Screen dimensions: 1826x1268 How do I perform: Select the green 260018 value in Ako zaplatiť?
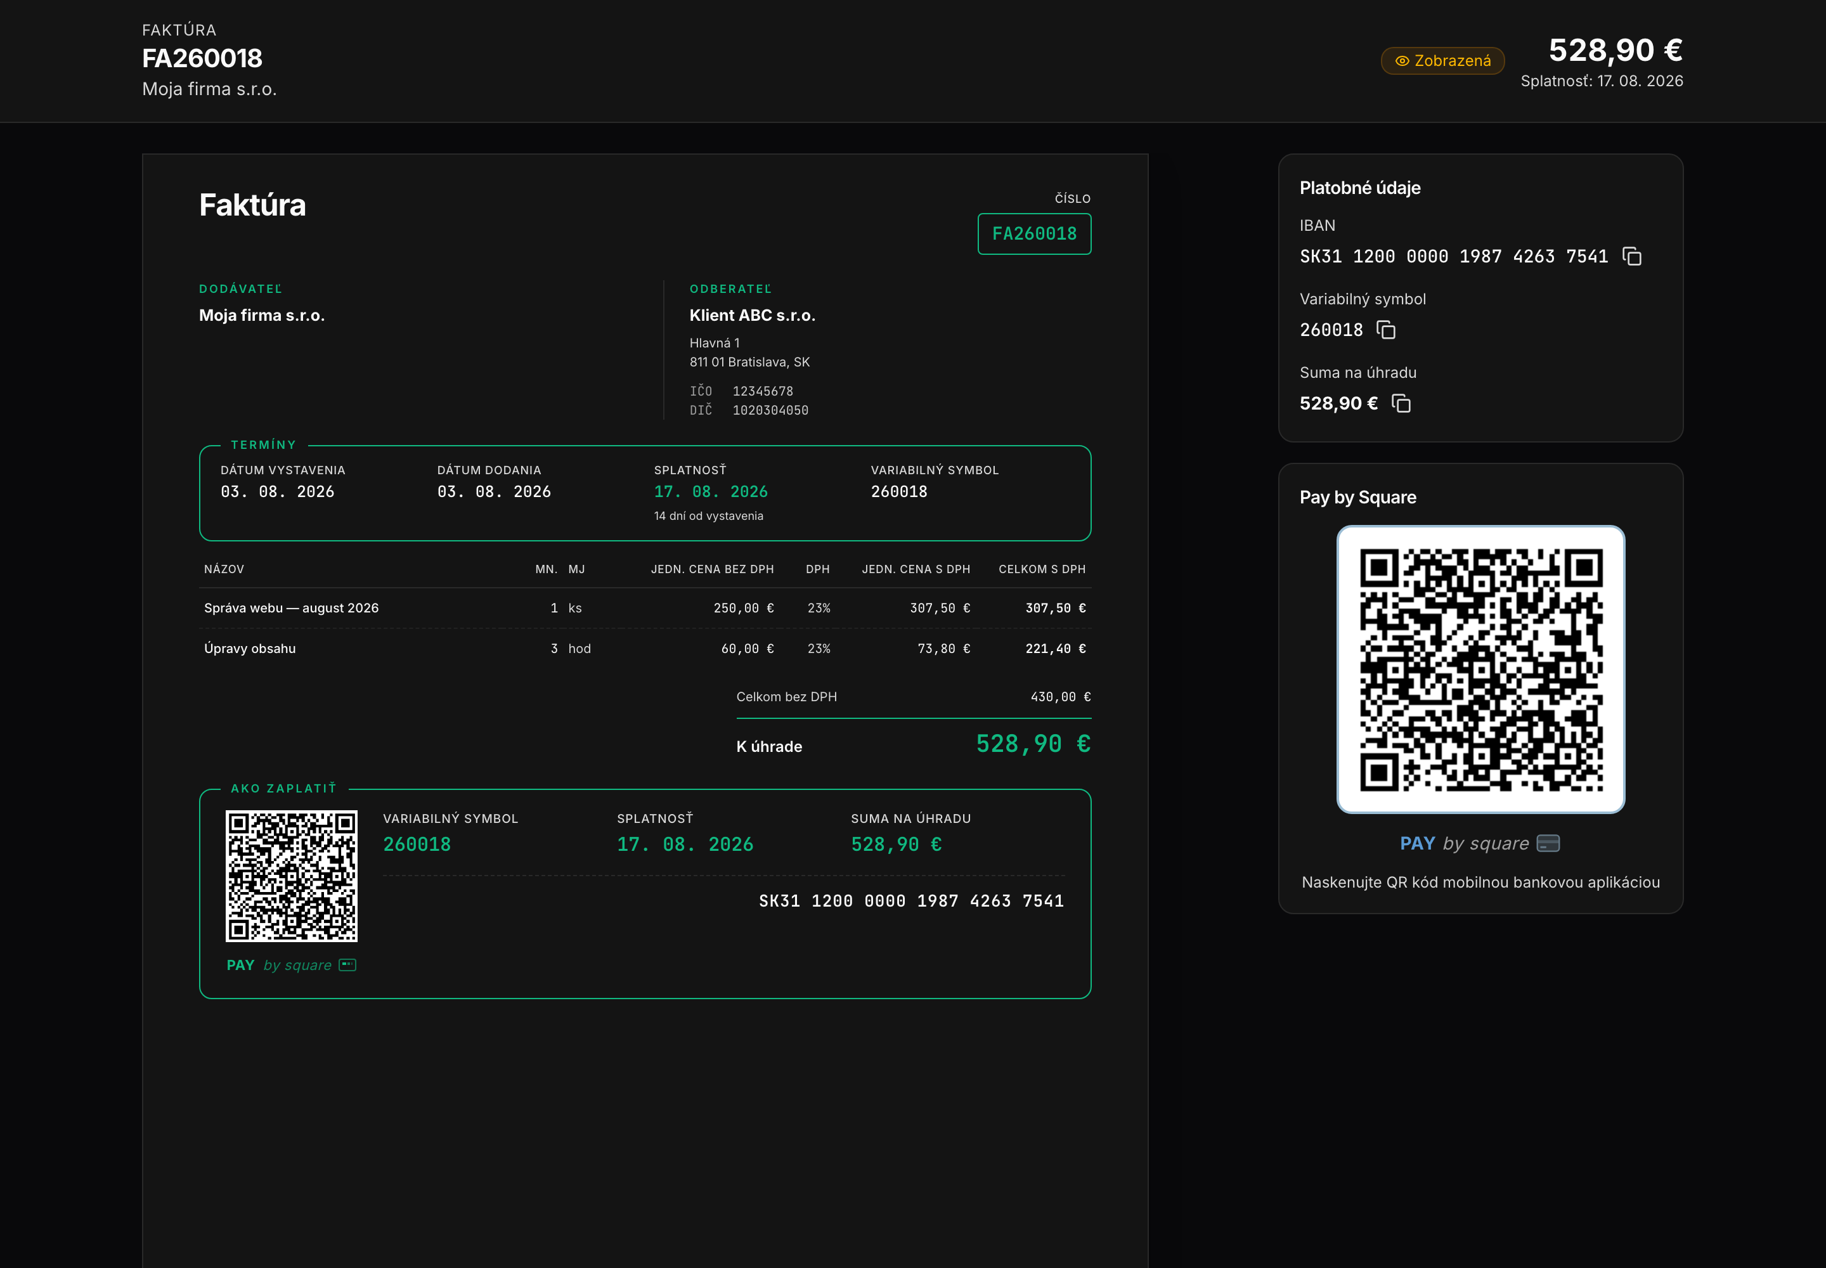click(x=417, y=844)
